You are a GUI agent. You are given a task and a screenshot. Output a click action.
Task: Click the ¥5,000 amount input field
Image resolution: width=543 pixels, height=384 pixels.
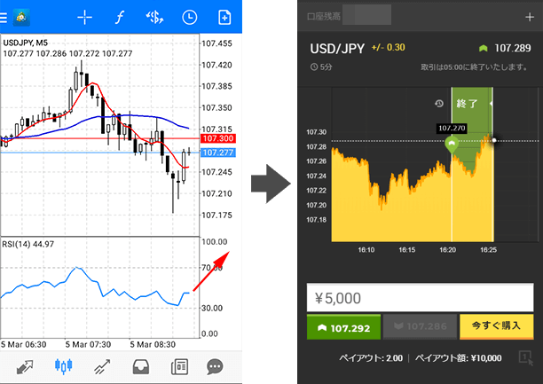[420, 296]
